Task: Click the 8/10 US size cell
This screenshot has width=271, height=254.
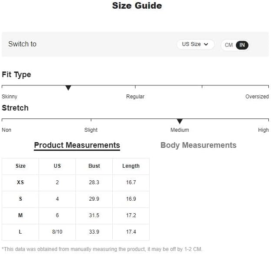Action: (57, 232)
